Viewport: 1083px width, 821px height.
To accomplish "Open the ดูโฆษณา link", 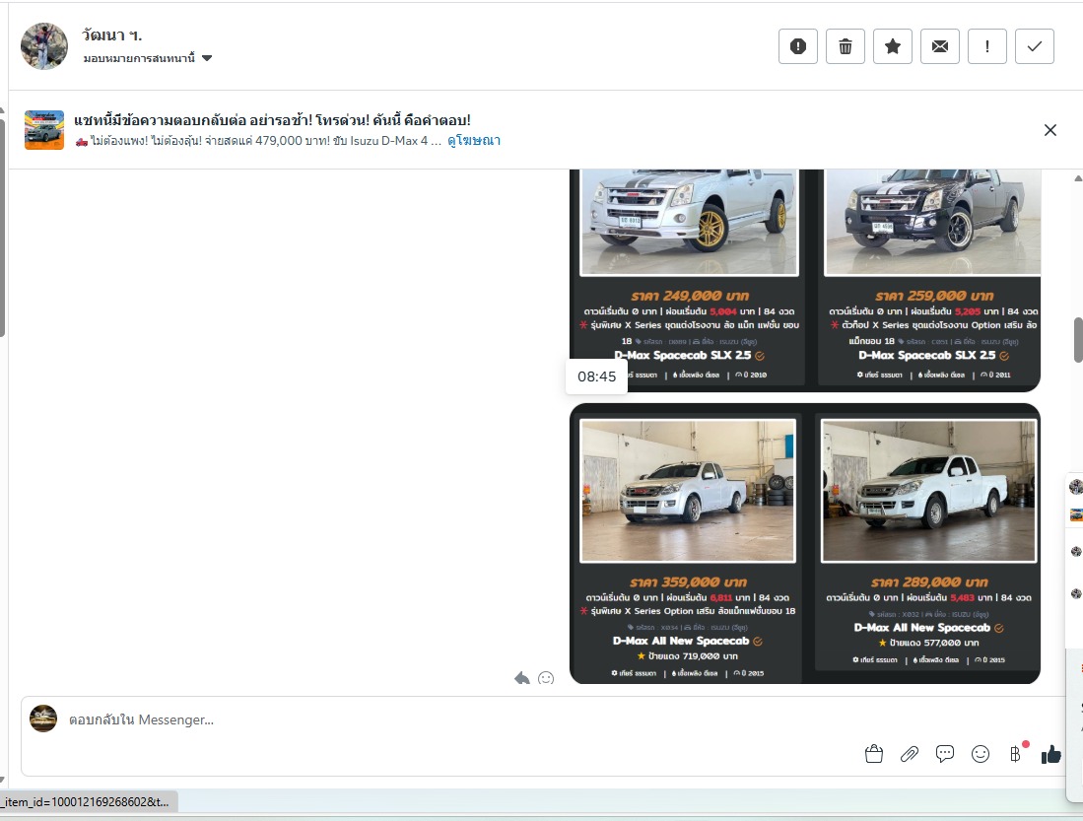I will pyautogui.click(x=474, y=141).
